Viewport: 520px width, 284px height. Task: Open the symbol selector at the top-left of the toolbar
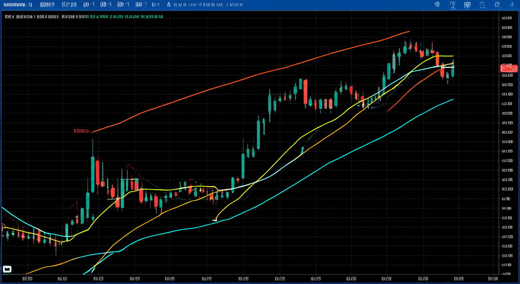[x=16, y=5]
